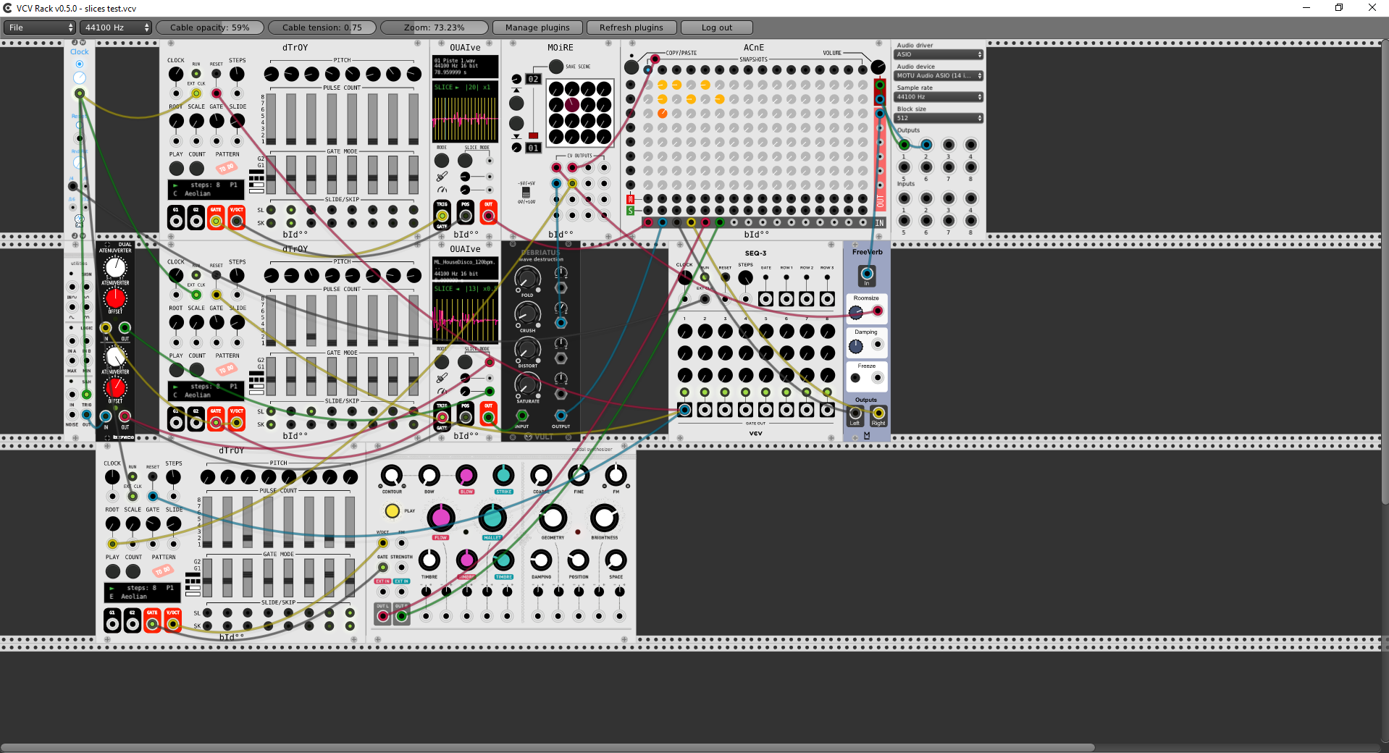Click the OUAIve chainsaw slice icon in top row
The width and height of the screenshot is (1389, 753).
(x=442, y=177)
